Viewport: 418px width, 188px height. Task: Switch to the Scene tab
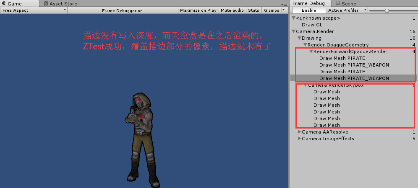[346, 3]
